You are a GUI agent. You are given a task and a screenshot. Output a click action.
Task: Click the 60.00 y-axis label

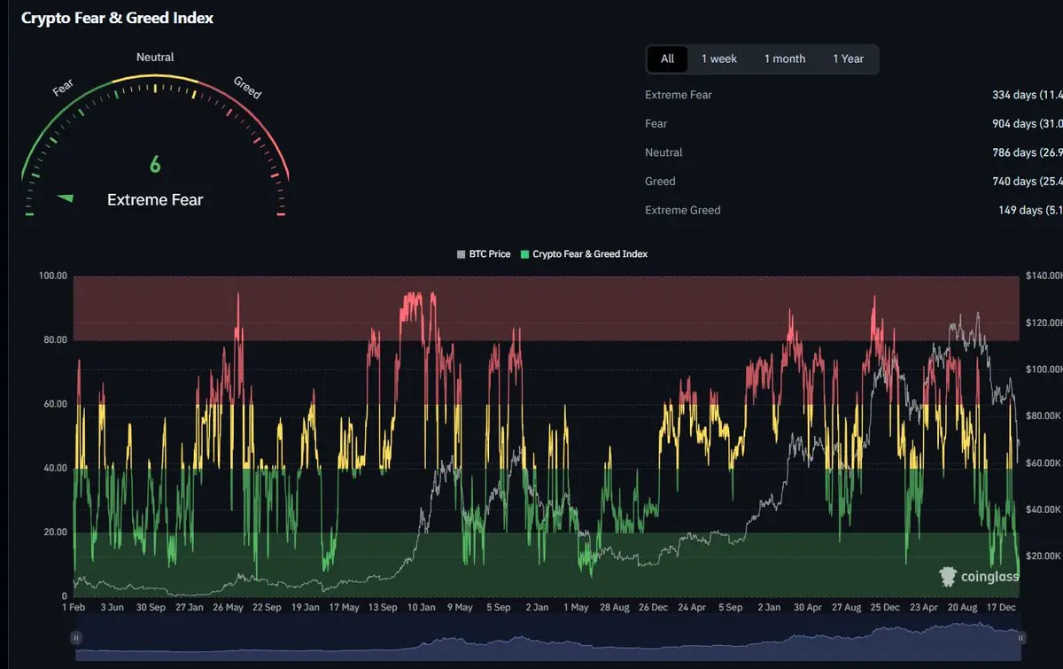tap(55, 404)
